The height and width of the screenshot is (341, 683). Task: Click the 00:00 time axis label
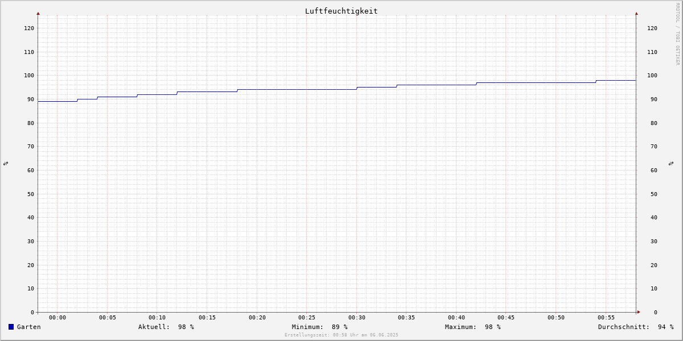[x=57, y=318]
